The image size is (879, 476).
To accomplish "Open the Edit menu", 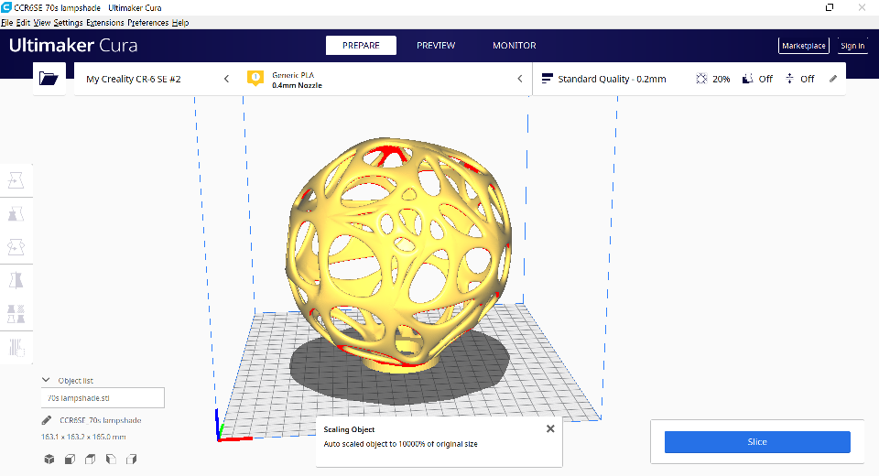I will coord(23,22).
